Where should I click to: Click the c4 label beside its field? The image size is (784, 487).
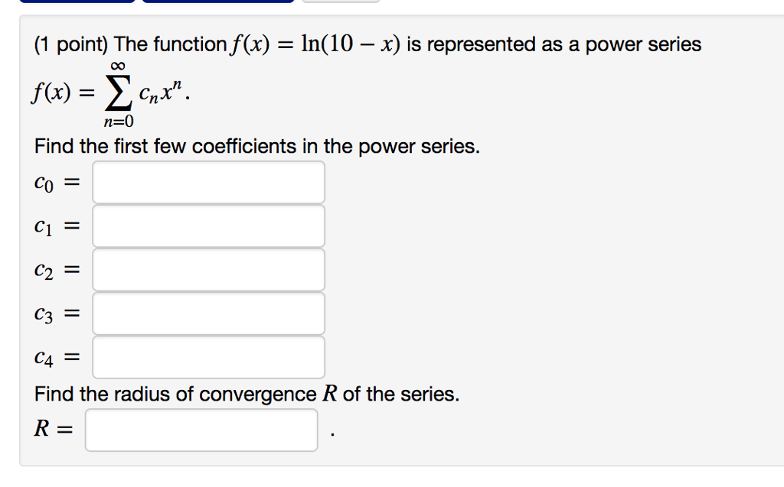42,356
